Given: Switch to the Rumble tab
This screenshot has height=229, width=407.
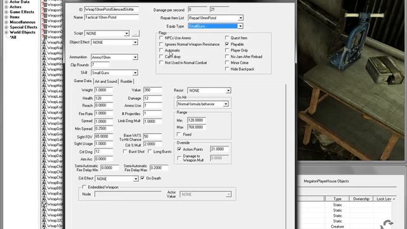Looking at the screenshot, I should (x=126, y=81).
